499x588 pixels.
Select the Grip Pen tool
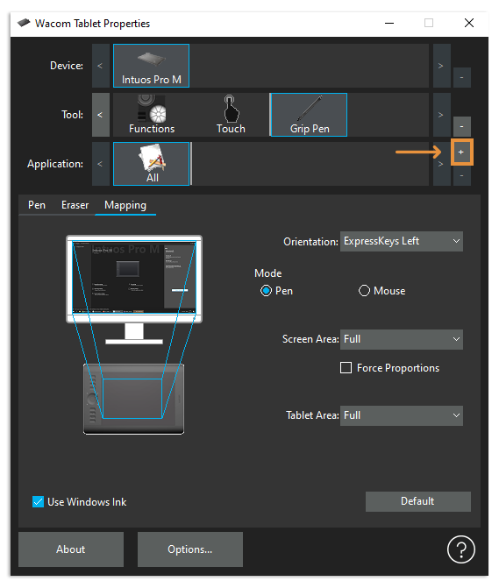click(309, 115)
